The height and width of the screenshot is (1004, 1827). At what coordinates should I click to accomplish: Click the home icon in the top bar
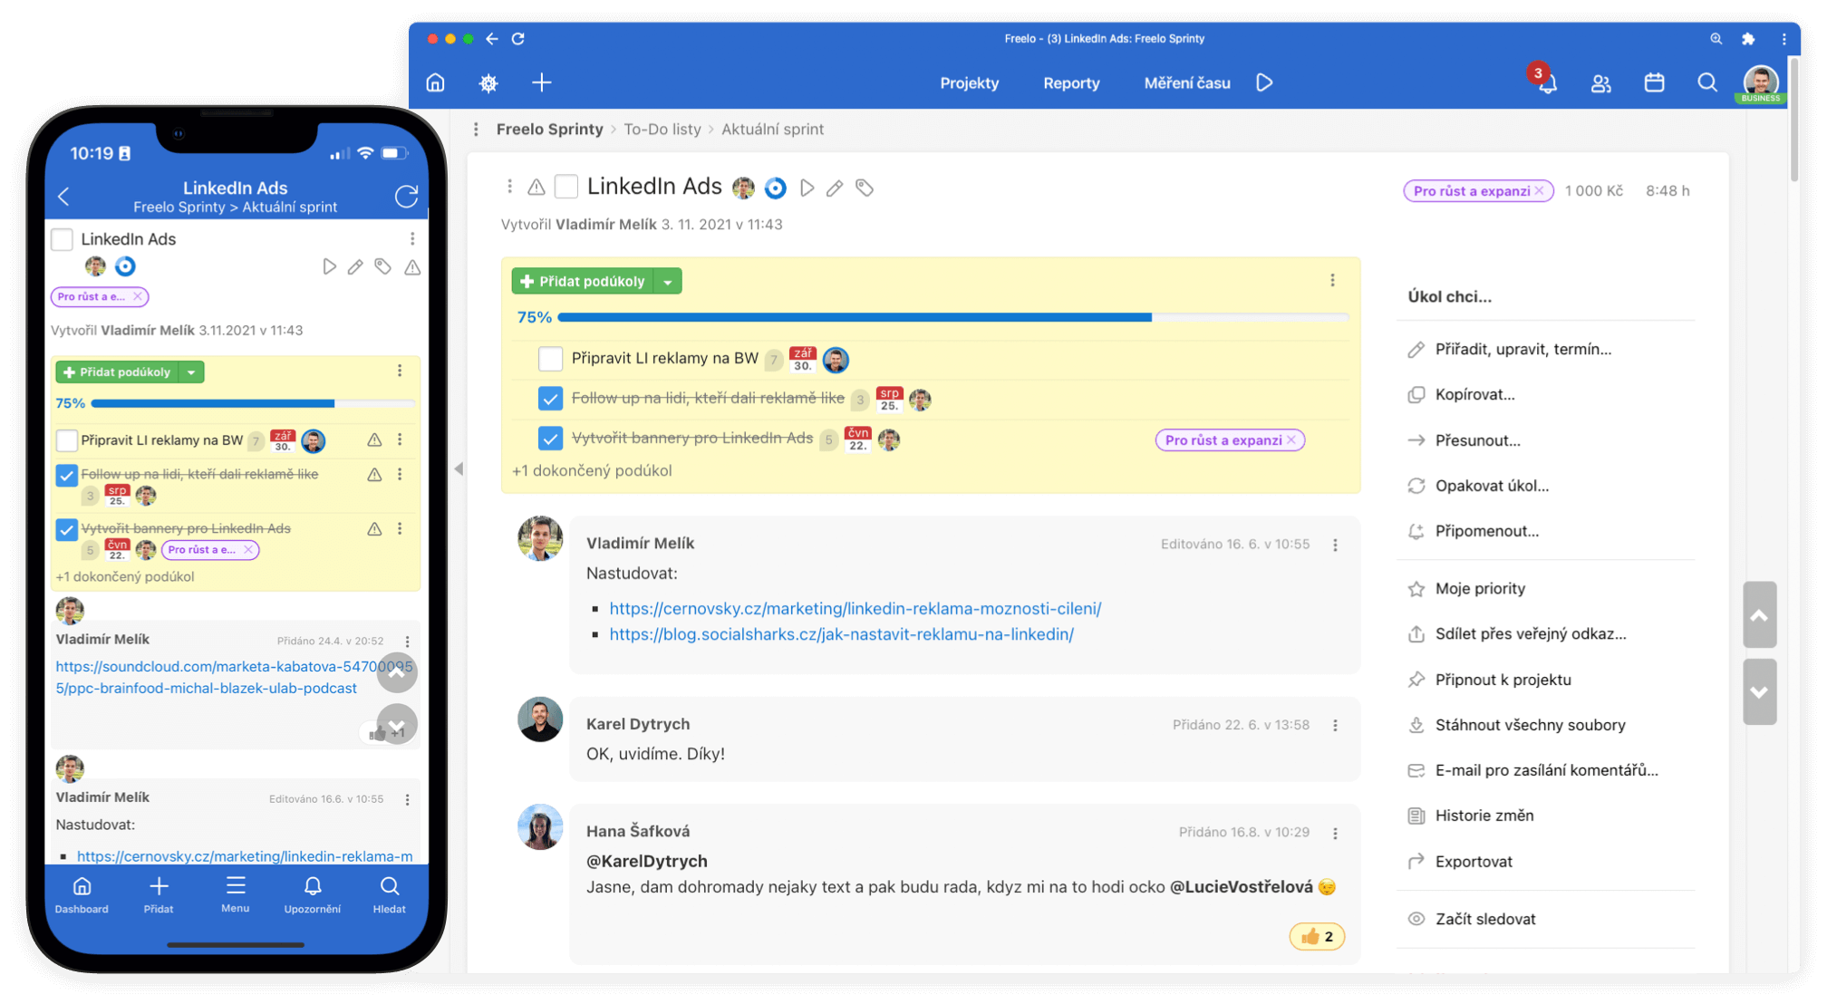(435, 82)
